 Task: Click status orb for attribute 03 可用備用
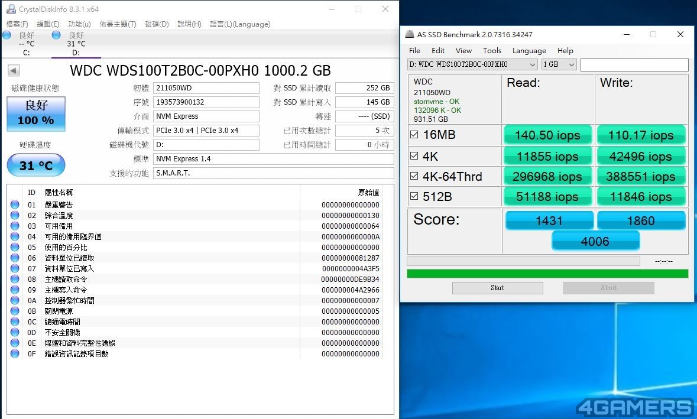click(x=15, y=226)
